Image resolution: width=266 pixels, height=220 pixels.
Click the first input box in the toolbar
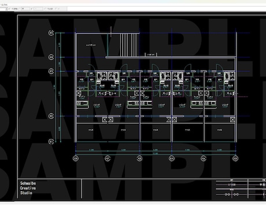25,9
